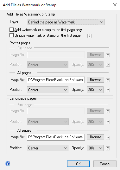The width and height of the screenshot is (120, 170).
Task: Browse for Landscape All pages image file
Action: pos(95,137)
